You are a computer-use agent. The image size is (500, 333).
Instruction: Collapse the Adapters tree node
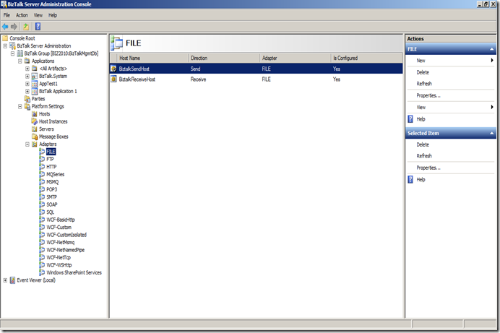[27, 144]
